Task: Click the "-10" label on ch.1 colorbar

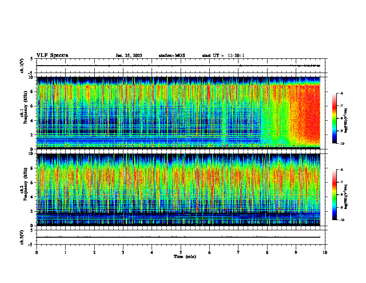Action: click(342, 144)
